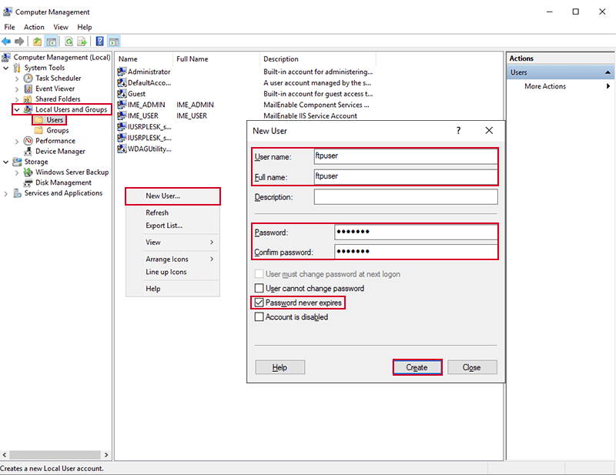Screen dimensions: 616x475
Task: Click the Administrator user icon
Action: (122, 72)
